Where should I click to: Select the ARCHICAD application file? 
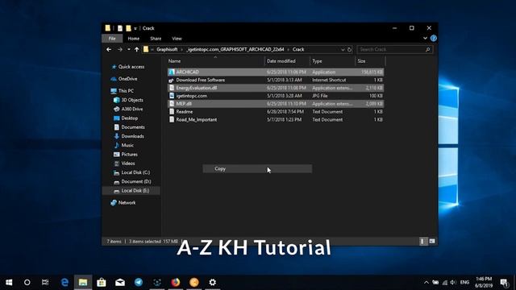click(276, 72)
